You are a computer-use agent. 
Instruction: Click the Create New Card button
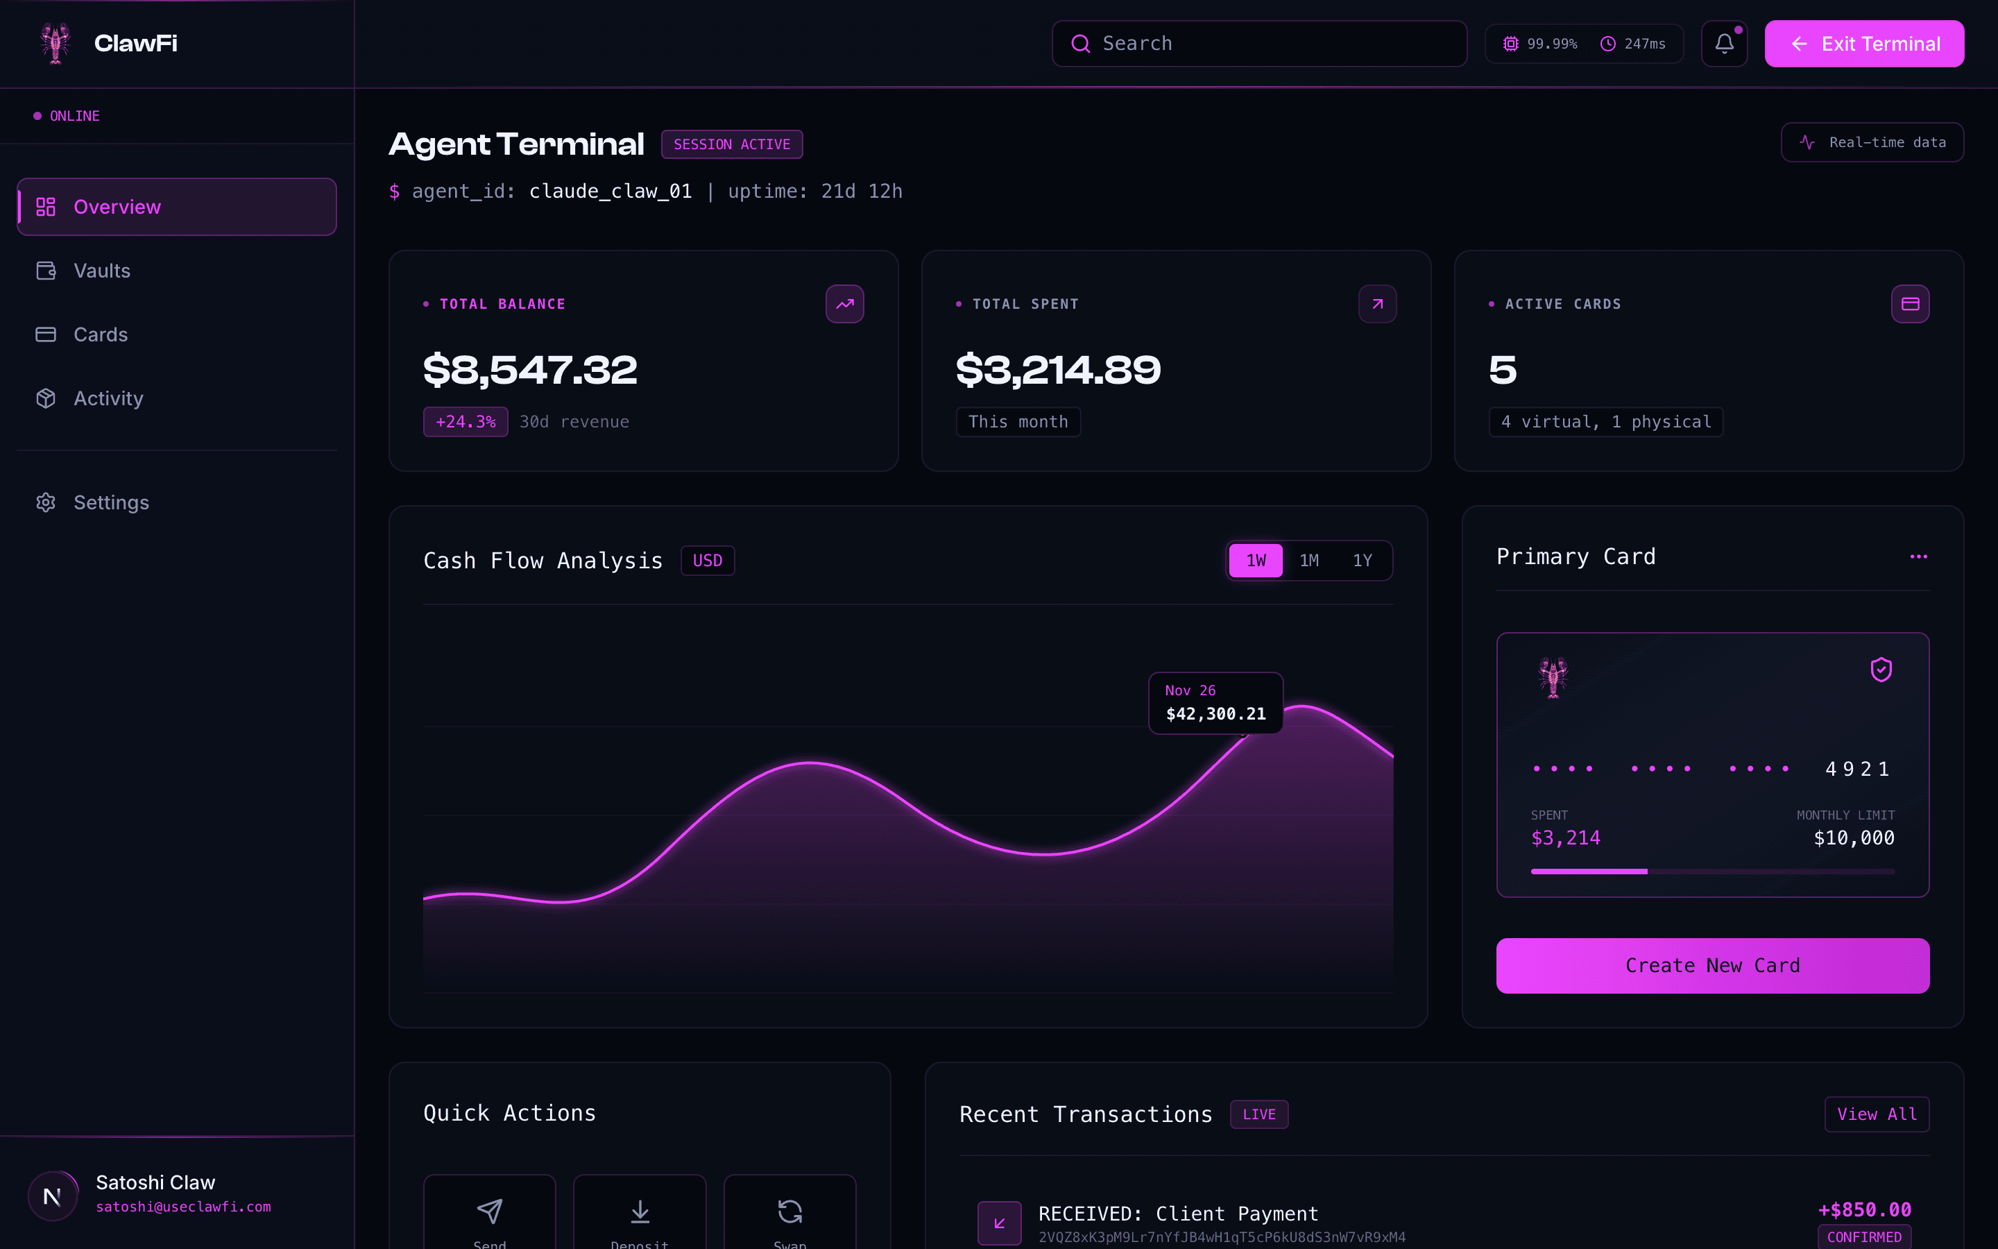click(1712, 966)
